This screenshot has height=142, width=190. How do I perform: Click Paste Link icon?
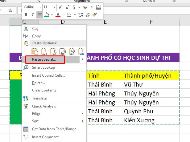click(x=81, y=51)
